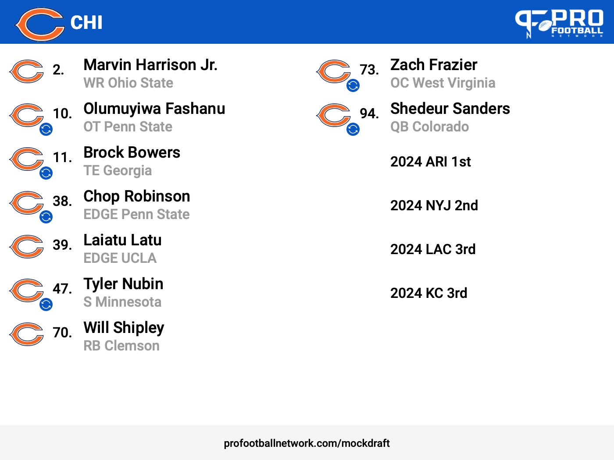Image resolution: width=614 pixels, height=460 pixels.
Task: Click the 2024 KC 3rd future pick
Action: [428, 293]
